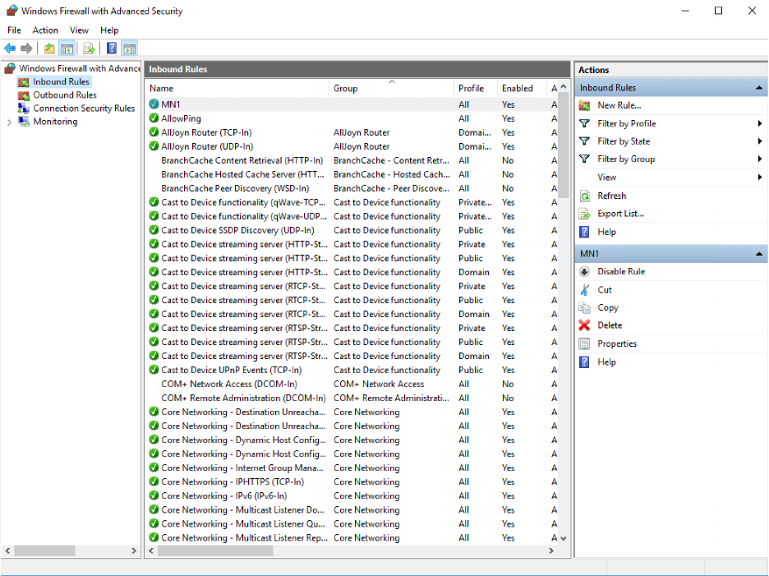Image resolution: width=769 pixels, height=576 pixels.
Task: Toggle the Show/Hide Console Tree icon
Action: click(x=67, y=48)
